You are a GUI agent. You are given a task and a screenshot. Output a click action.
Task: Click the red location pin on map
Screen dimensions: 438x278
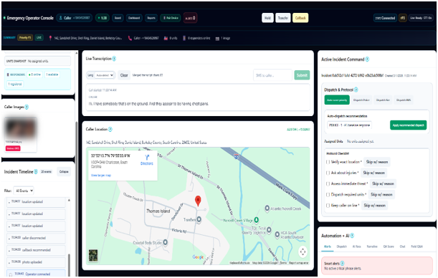pos(198,201)
